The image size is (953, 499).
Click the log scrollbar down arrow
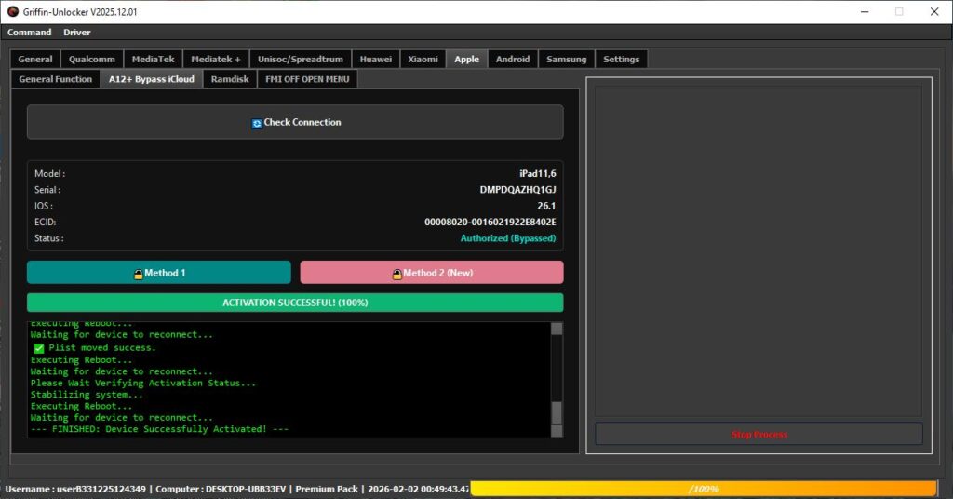[x=557, y=431]
